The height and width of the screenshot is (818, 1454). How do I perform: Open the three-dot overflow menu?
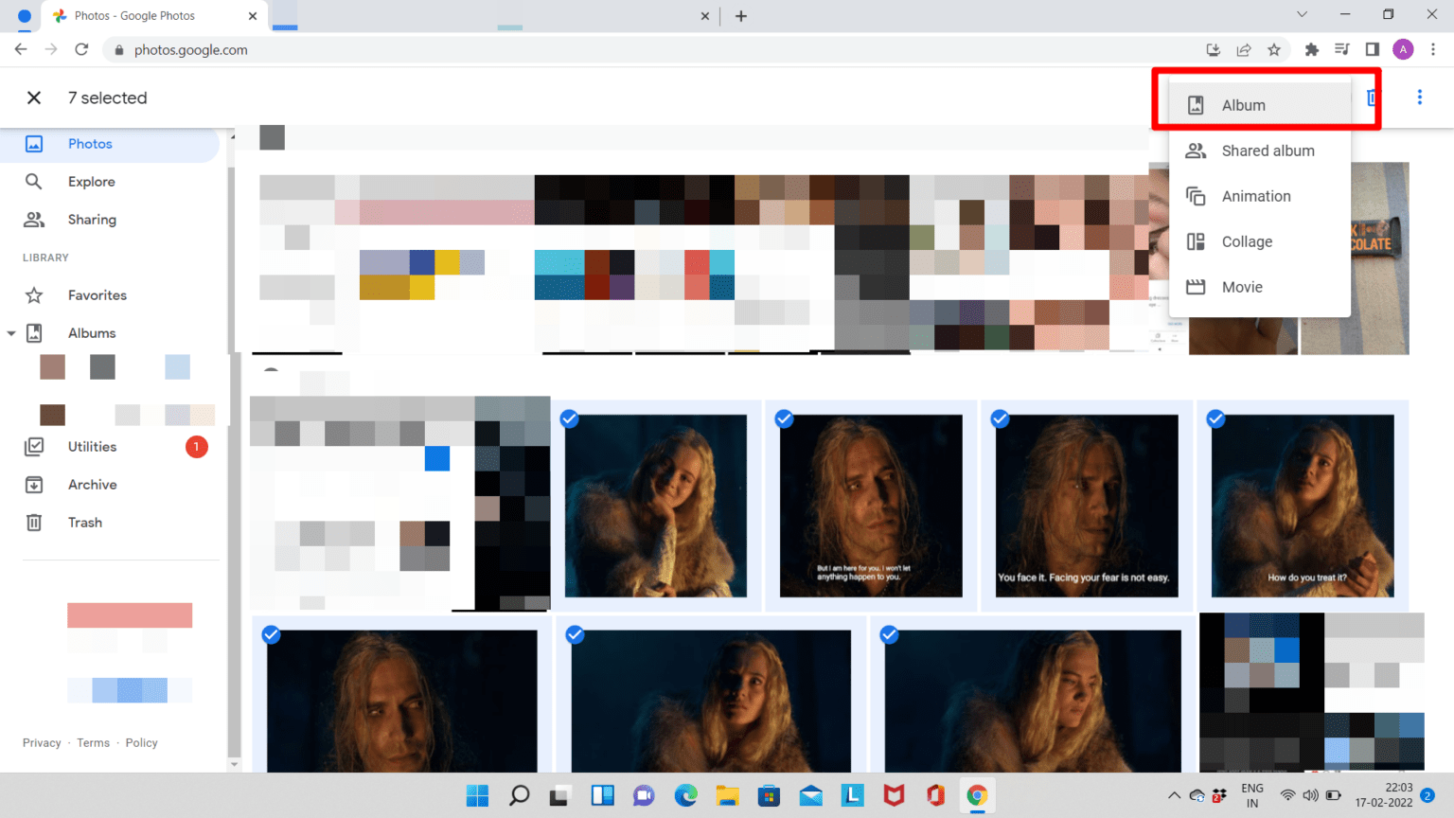pos(1419,97)
